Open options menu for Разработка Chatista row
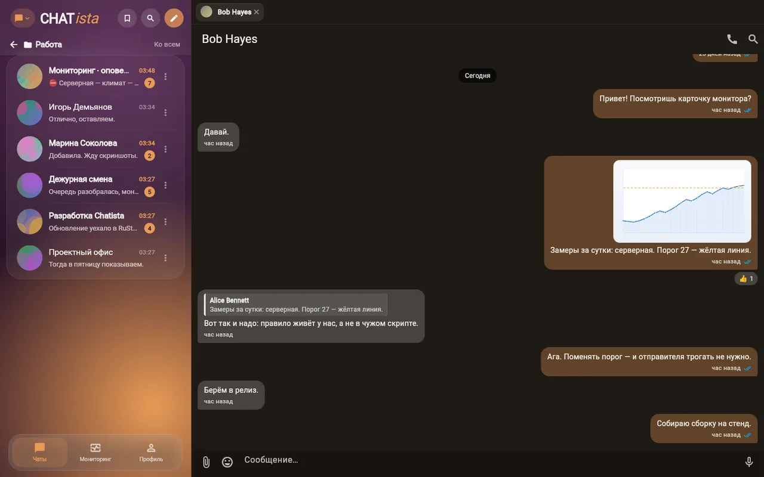The width and height of the screenshot is (764, 477). (166, 222)
